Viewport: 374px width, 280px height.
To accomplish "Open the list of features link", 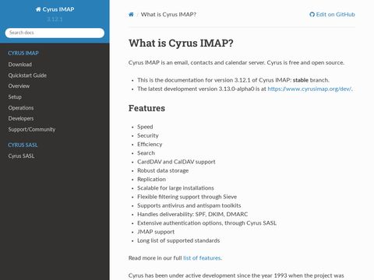I will pos(202,258).
